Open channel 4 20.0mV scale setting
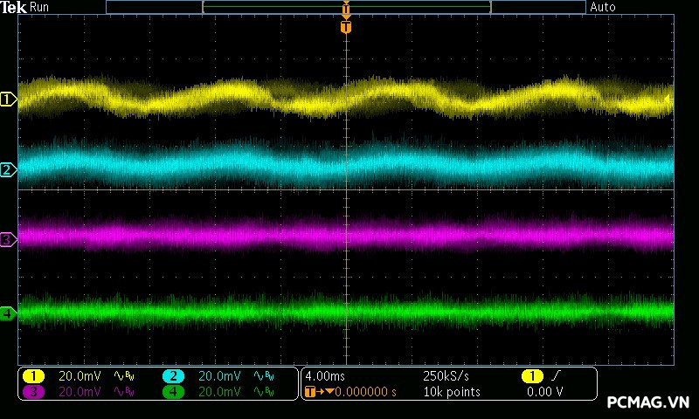 tap(218, 392)
